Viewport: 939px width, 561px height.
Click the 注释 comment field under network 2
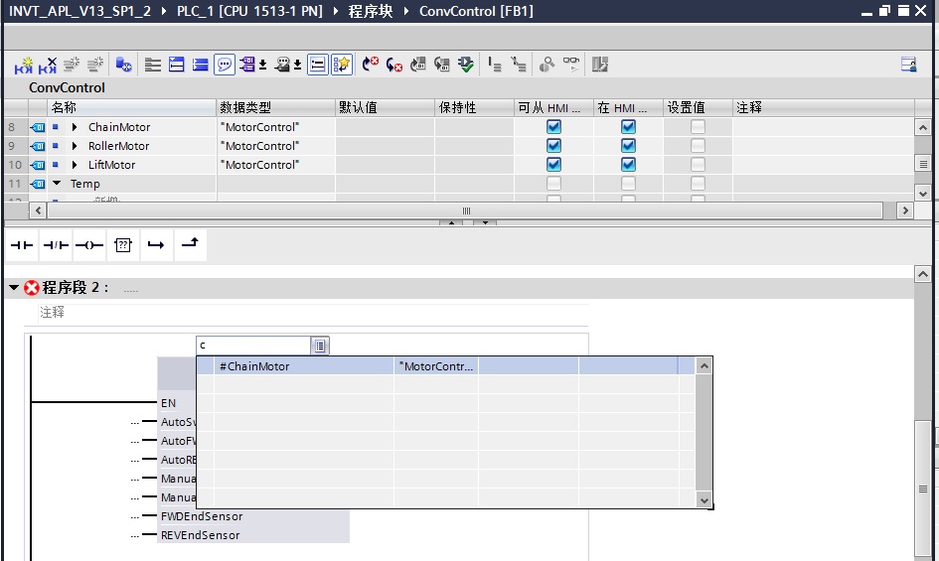coord(313,312)
